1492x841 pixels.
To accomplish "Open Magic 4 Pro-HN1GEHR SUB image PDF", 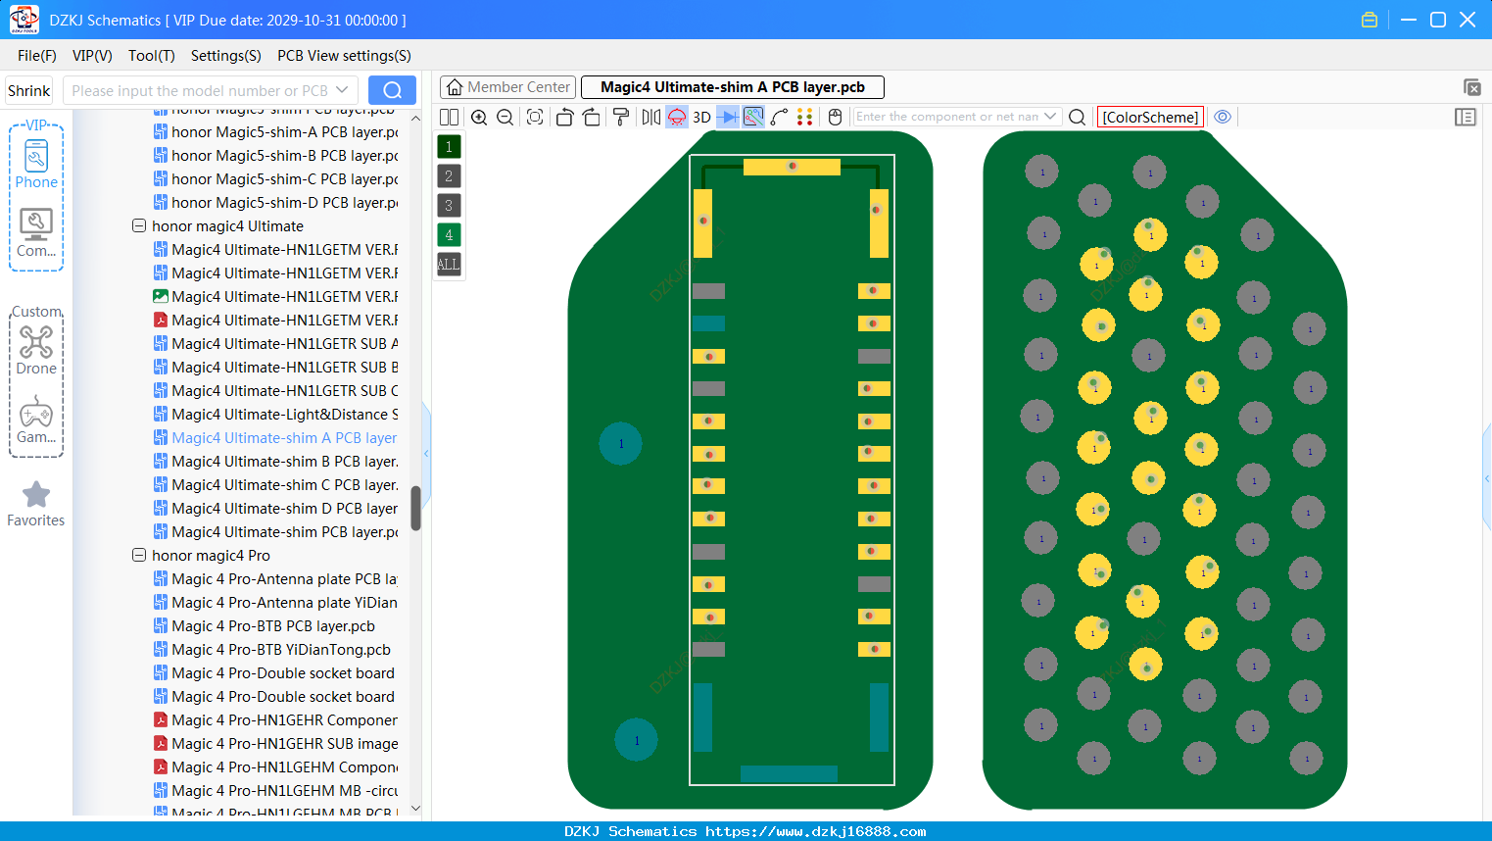I will point(276,743).
